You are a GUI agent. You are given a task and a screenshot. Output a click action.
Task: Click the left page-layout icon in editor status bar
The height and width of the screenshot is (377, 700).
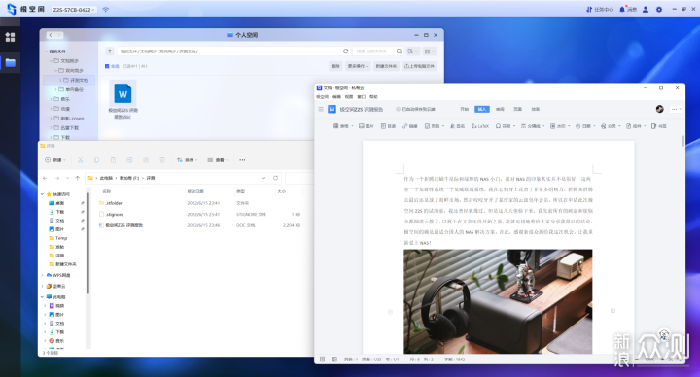[323, 360]
